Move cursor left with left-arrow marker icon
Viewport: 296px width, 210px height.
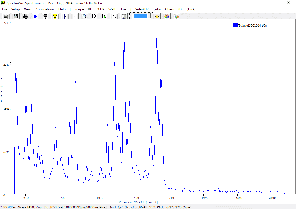pyautogui.click(x=65, y=16)
